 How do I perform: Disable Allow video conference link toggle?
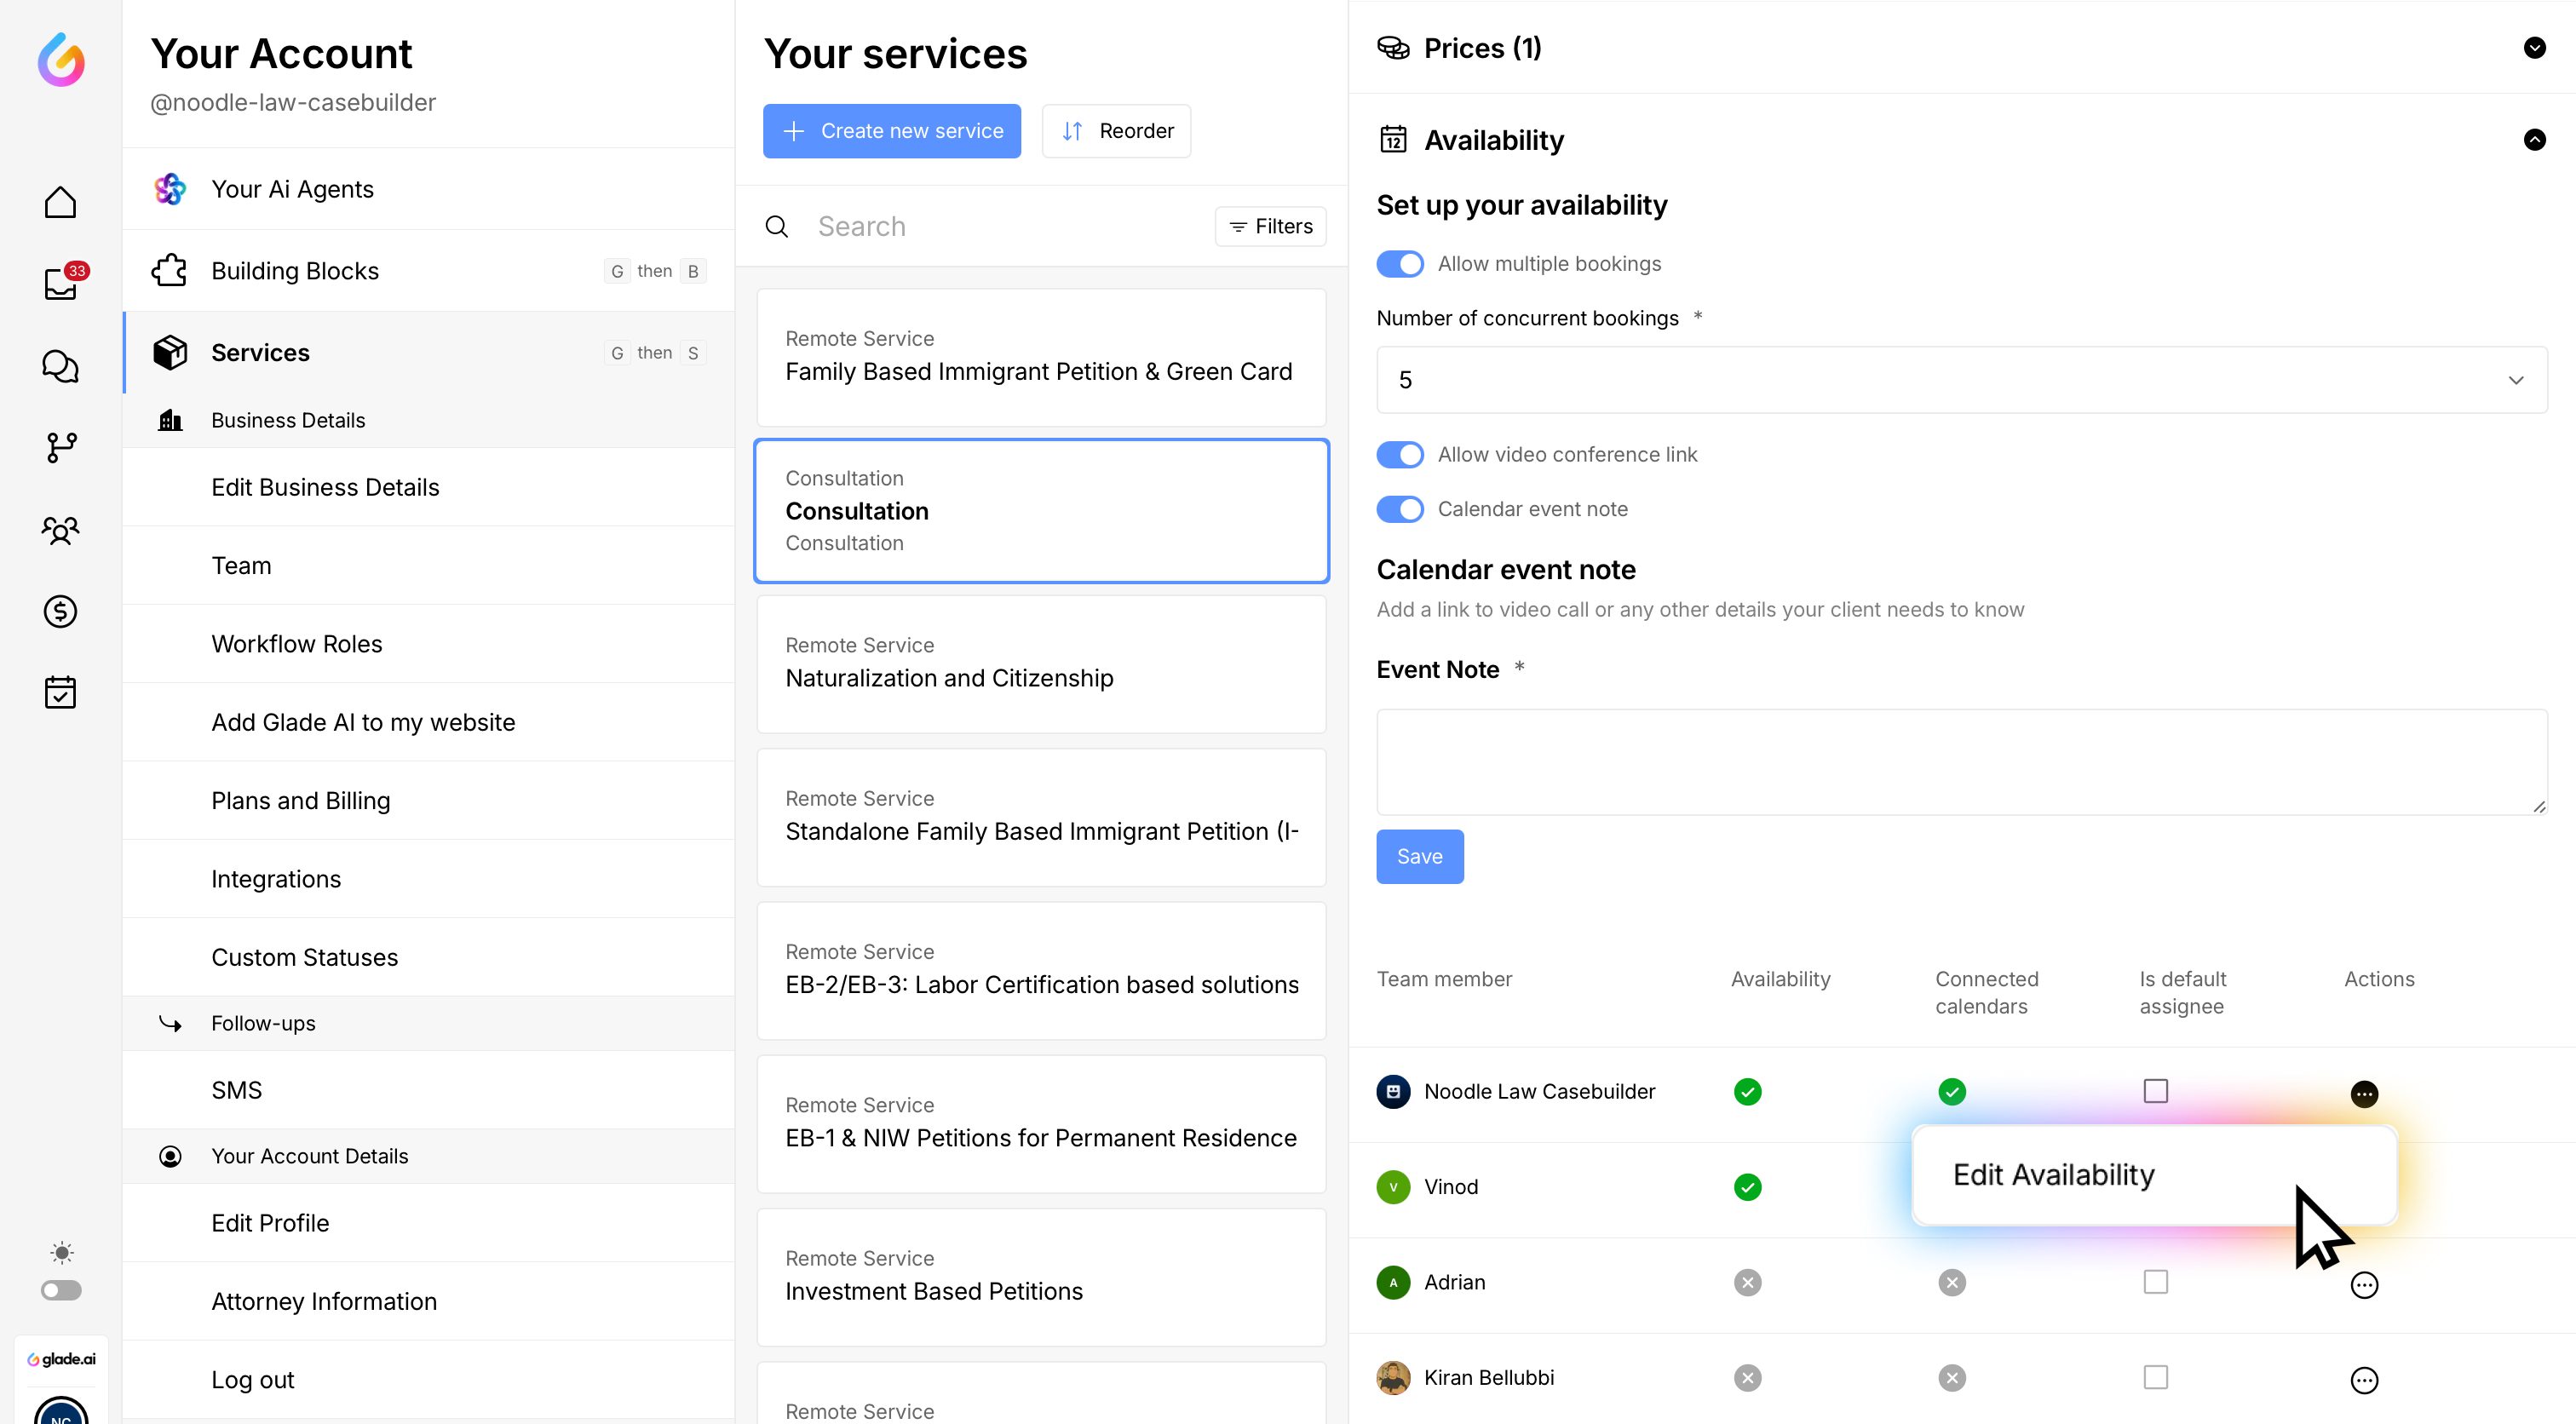click(x=1399, y=454)
